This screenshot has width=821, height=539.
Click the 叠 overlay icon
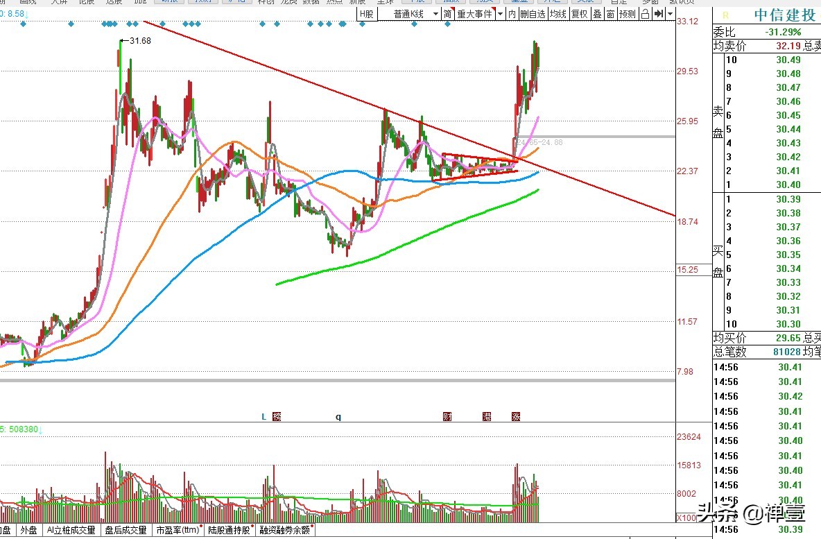598,14
